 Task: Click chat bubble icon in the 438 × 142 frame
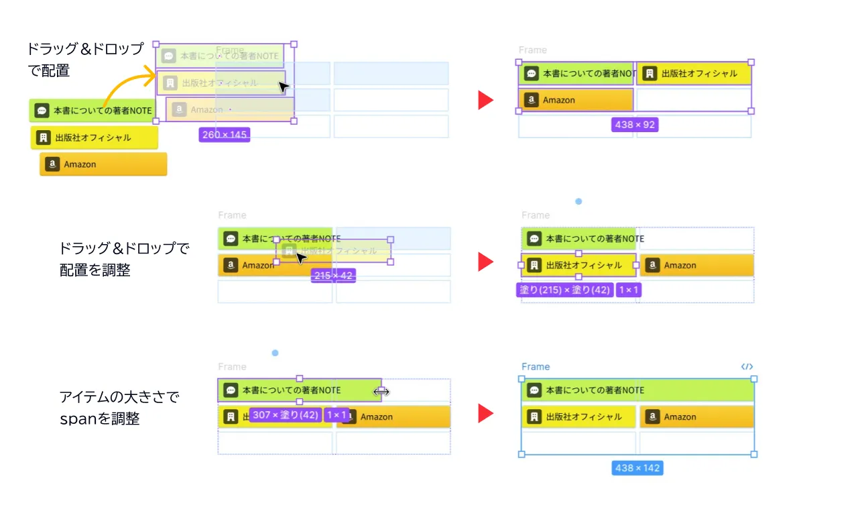pyautogui.click(x=534, y=390)
